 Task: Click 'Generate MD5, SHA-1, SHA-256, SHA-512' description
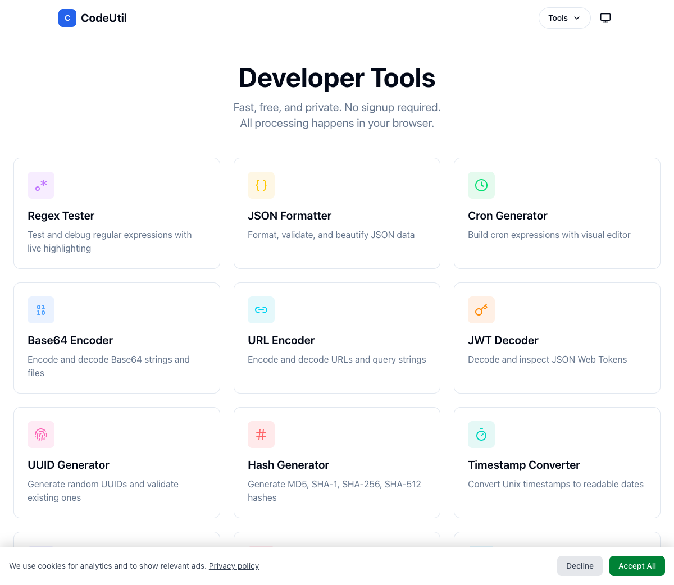pos(334,491)
